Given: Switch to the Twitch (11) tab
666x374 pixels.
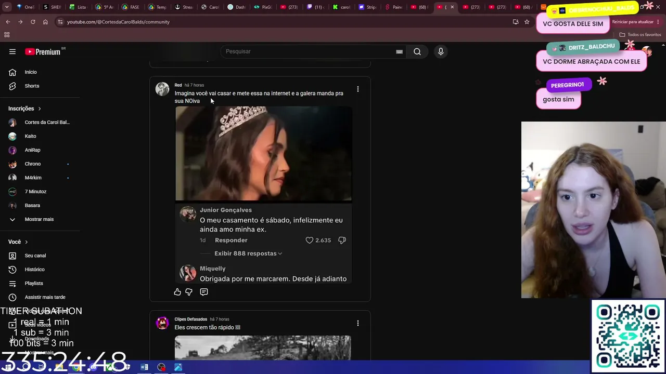Looking at the screenshot, I should 315,7.
